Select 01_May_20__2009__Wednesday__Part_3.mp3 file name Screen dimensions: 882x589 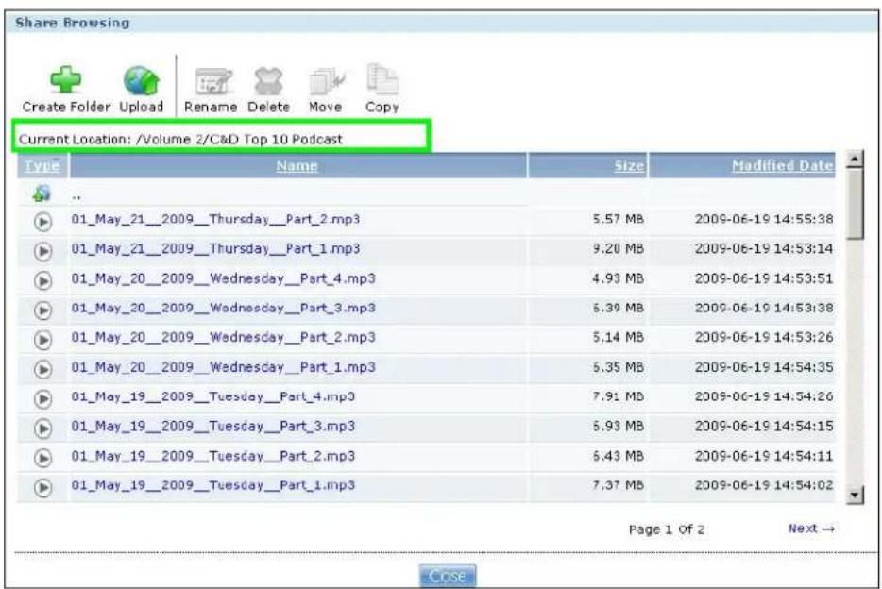(223, 308)
